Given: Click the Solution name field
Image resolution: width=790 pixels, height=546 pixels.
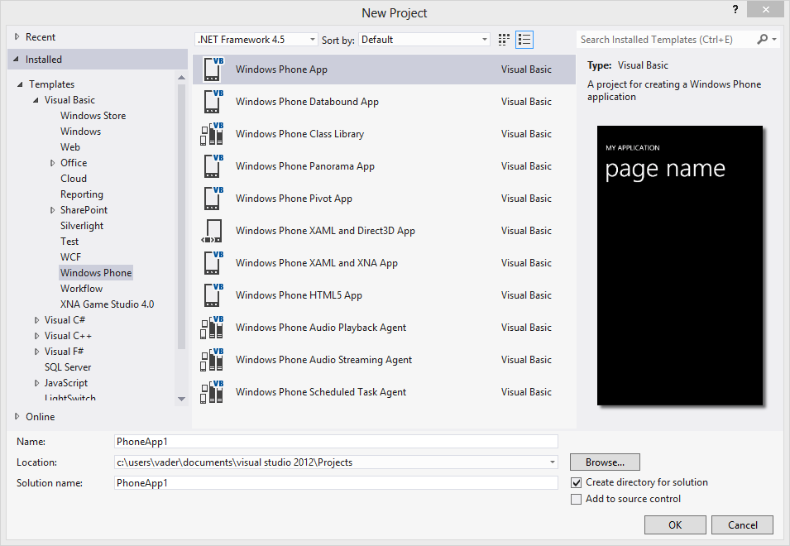Looking at the screenshot, I should click(x=336, y=483).
